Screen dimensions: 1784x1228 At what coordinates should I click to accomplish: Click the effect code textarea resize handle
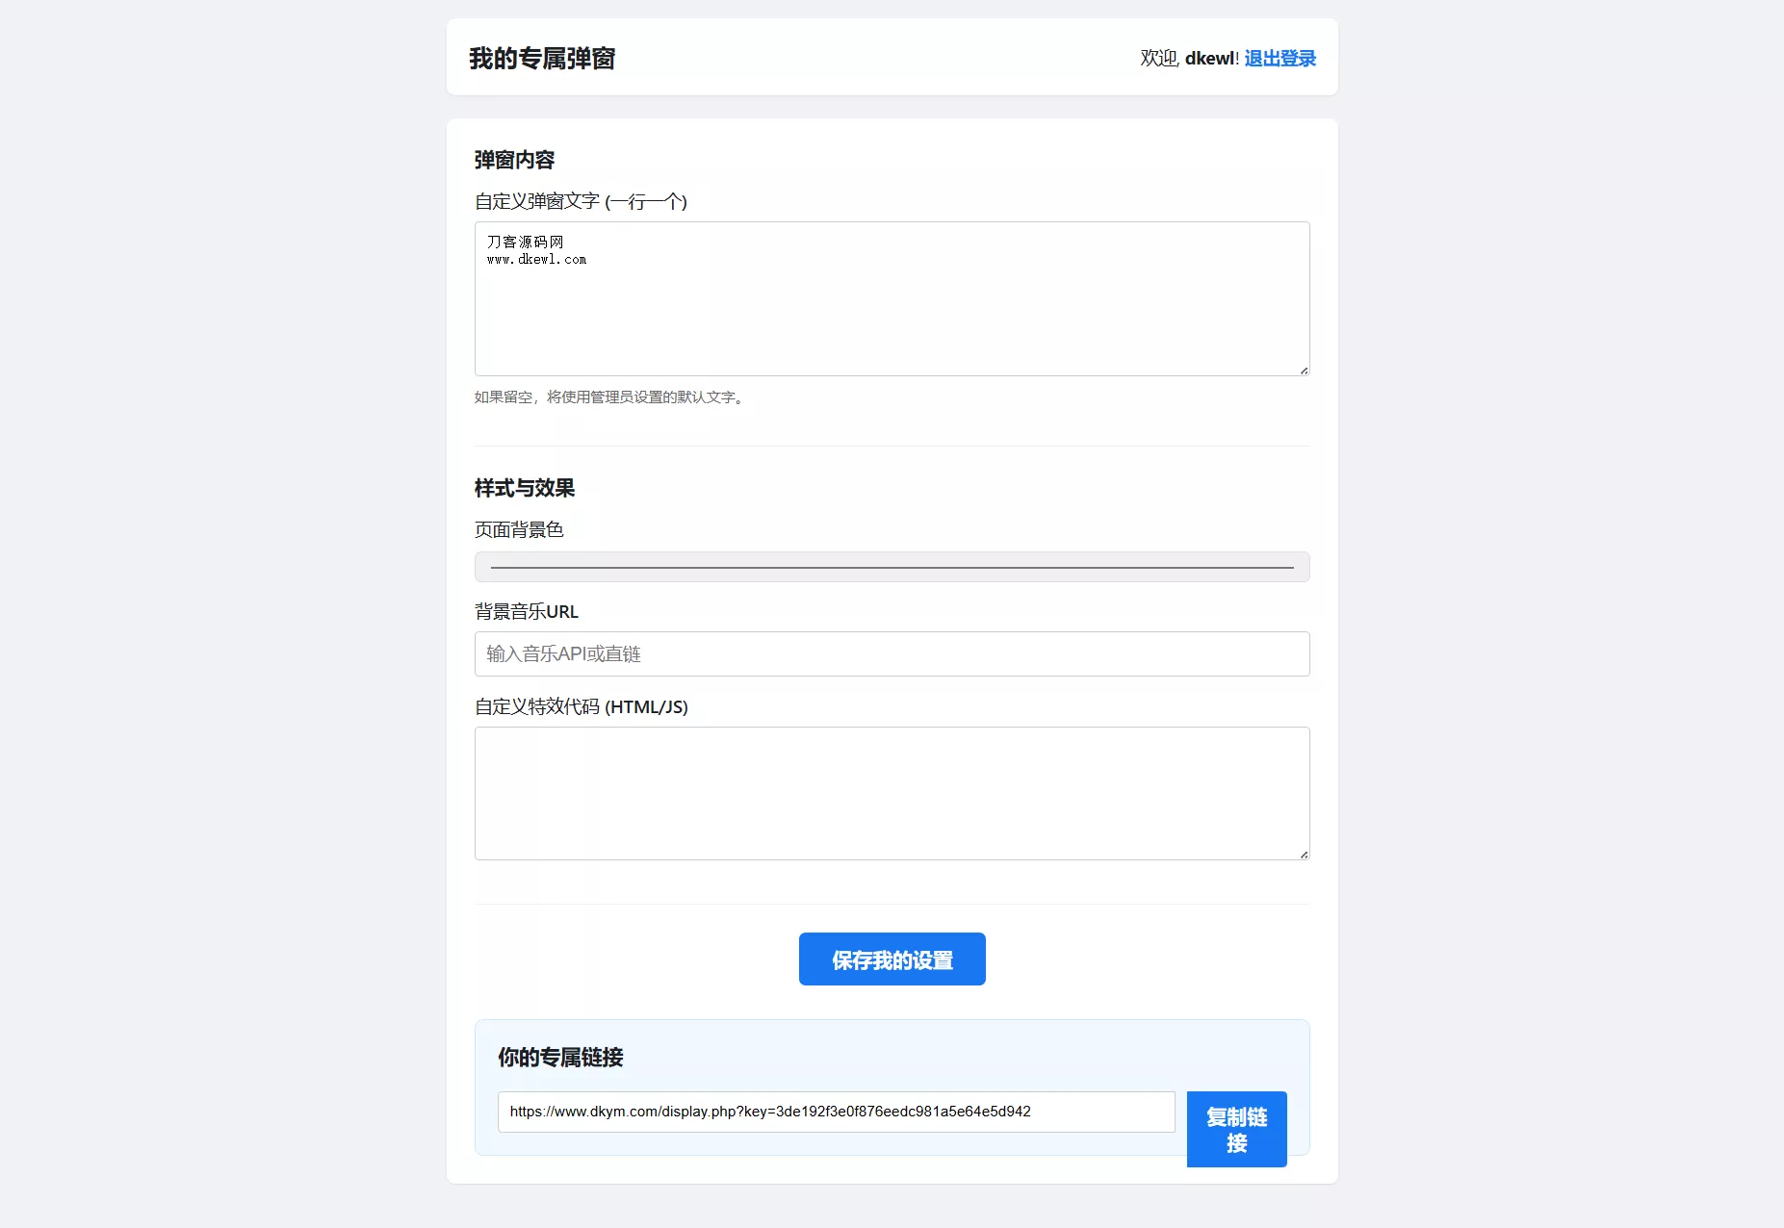click(x=1304, y=854)
